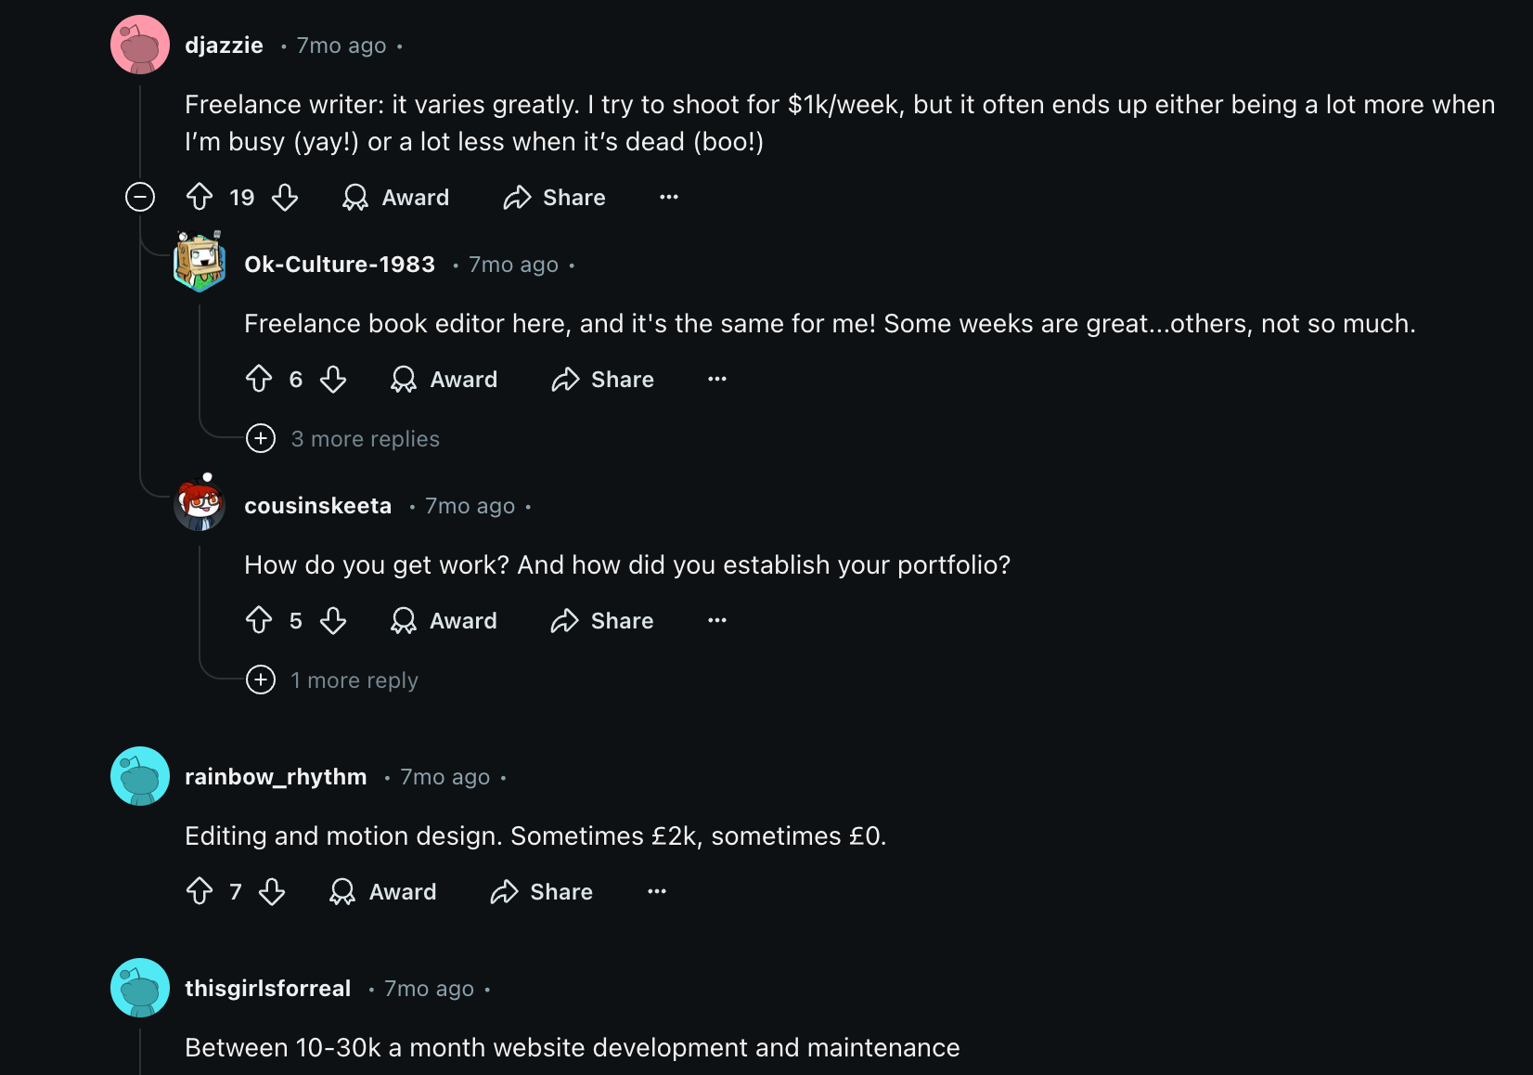The image size is (1533, 1075).
Task: Collapse djazzie's comment thread
Action: pyautogui.click(x=139, y=197)
